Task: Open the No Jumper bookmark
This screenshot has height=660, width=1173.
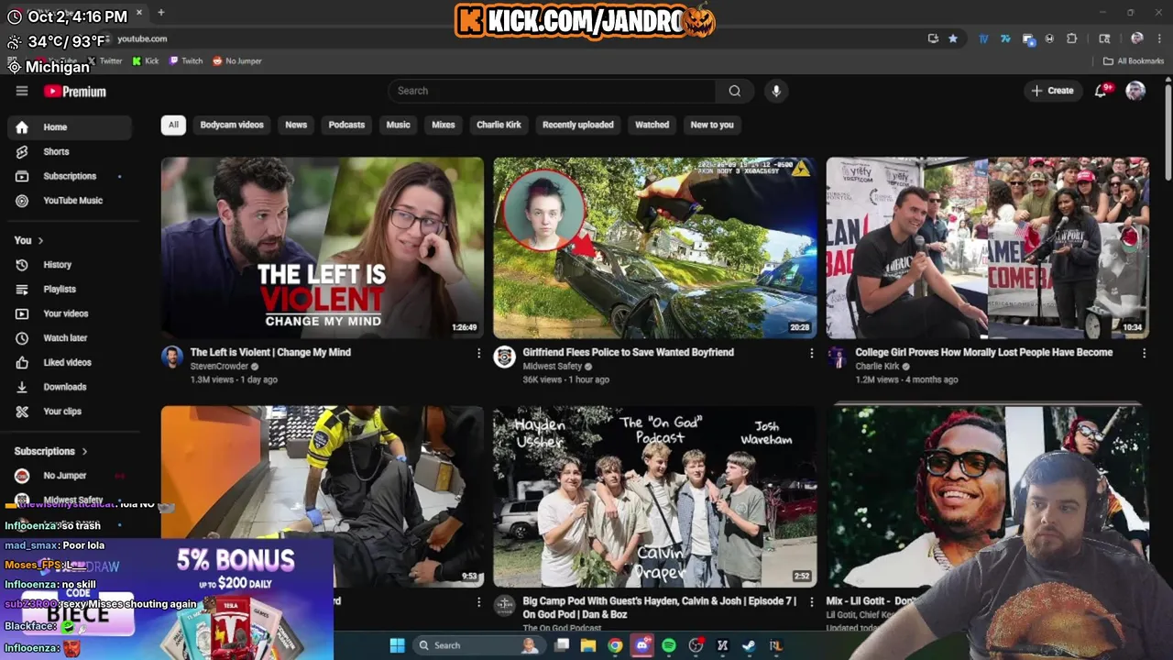Action: 237,61
